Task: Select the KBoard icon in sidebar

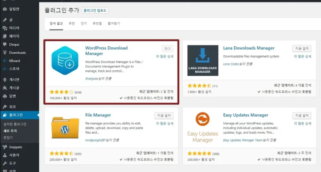Action: [5, 61]
